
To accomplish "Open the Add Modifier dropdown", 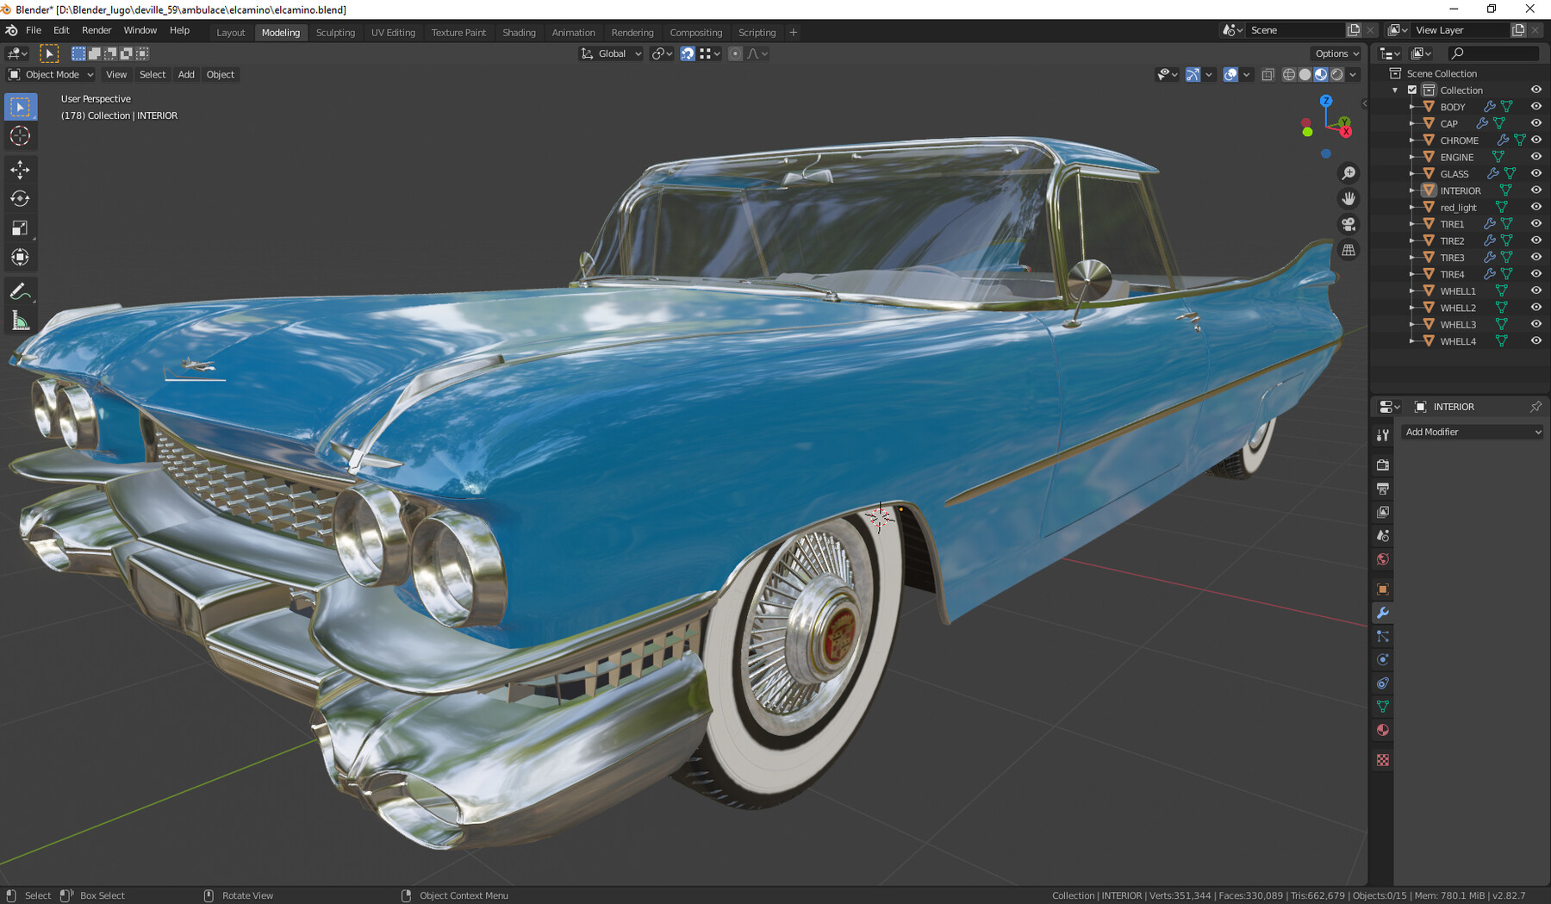I will [1473, 432].
